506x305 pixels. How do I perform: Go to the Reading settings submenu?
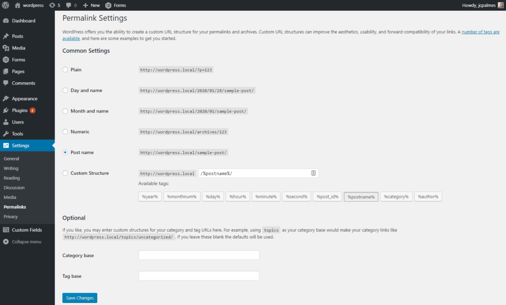(x=12, y=178)
